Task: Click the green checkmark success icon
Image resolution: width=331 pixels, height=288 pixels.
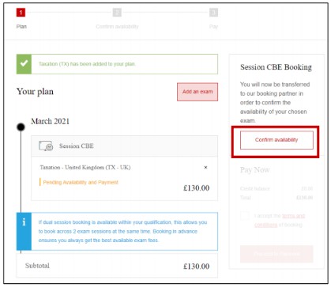Action: click(x=24, y=64)
